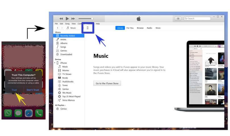The width and height of the screenshot is (230, 136).
Task: Switch to the Radio tab
Action: pos(149,28)
